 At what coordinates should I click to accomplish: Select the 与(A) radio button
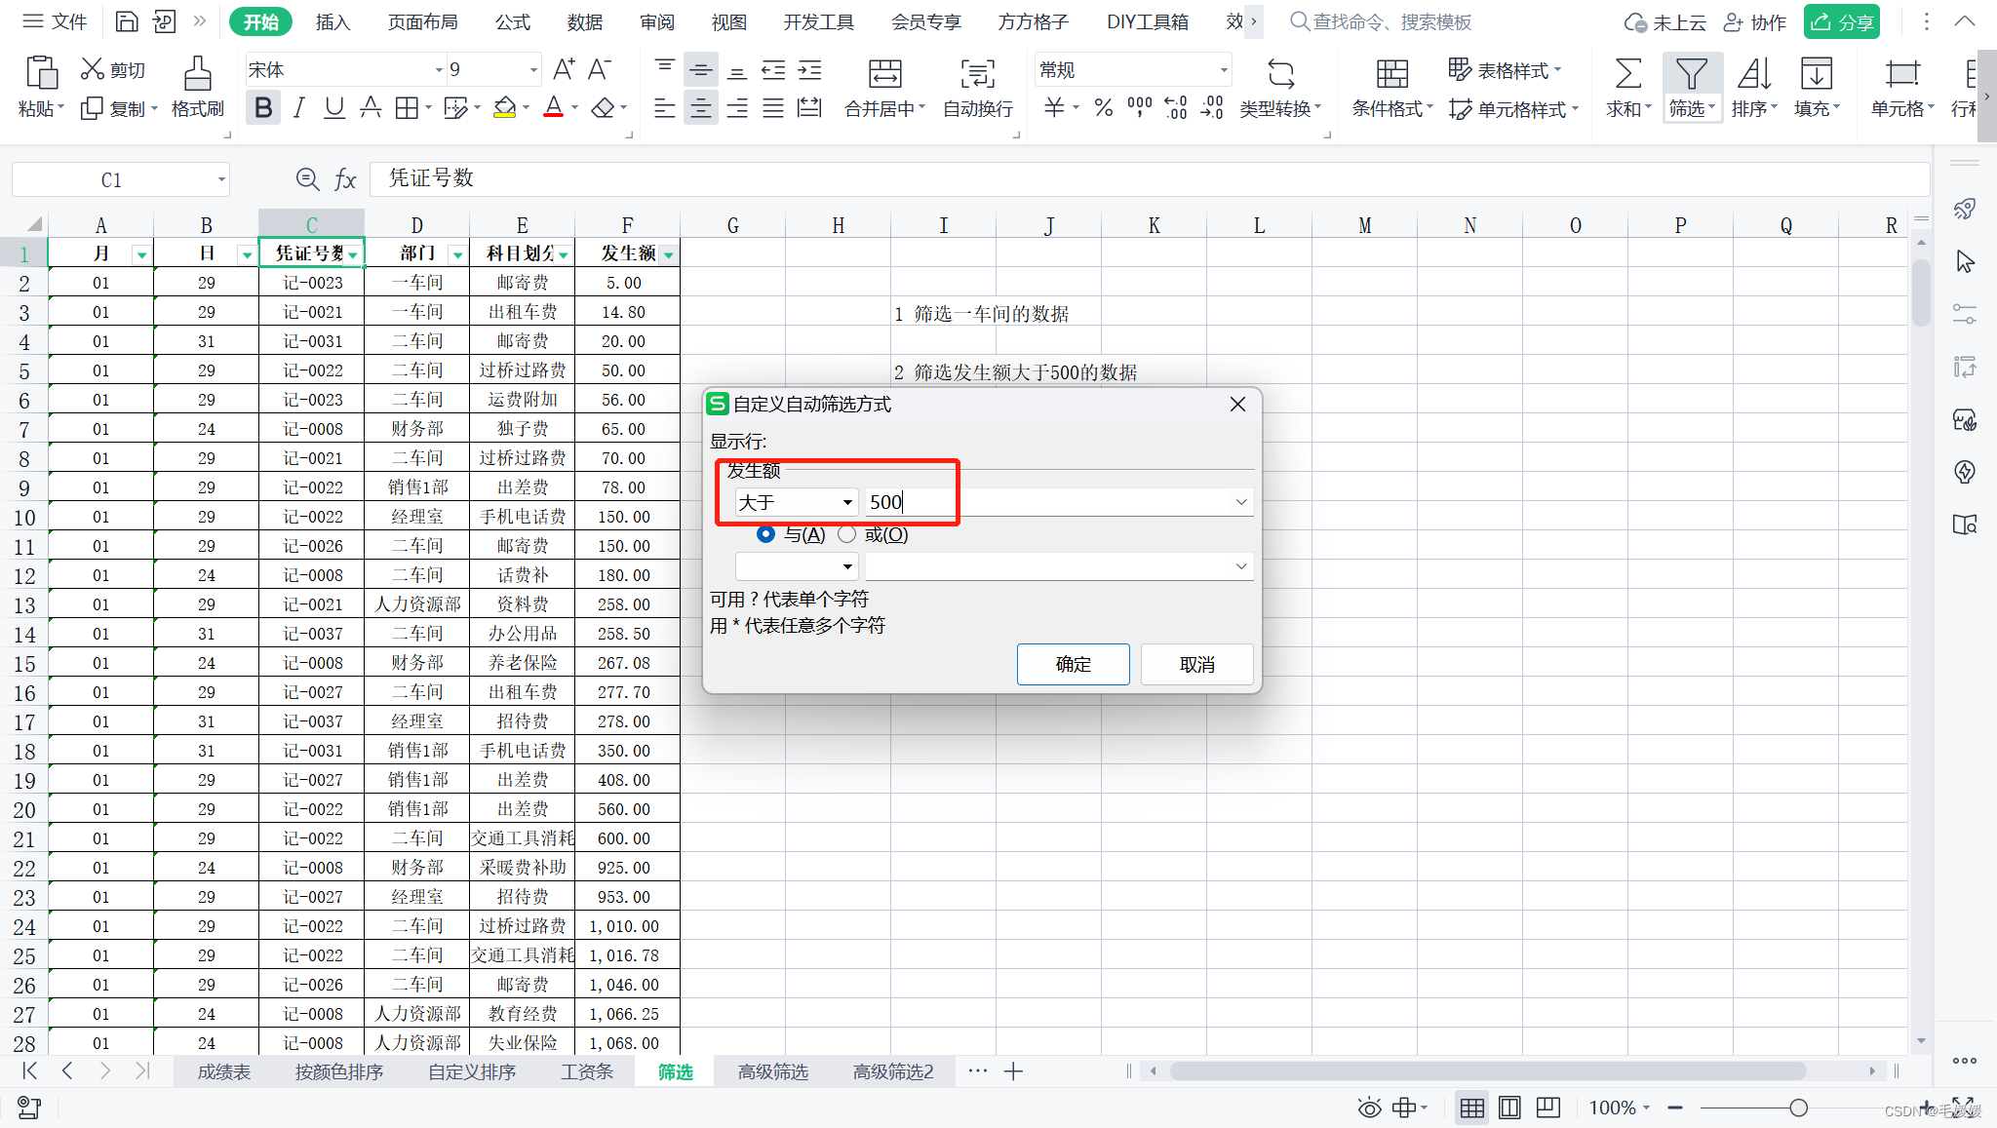[x=766, y=534]
